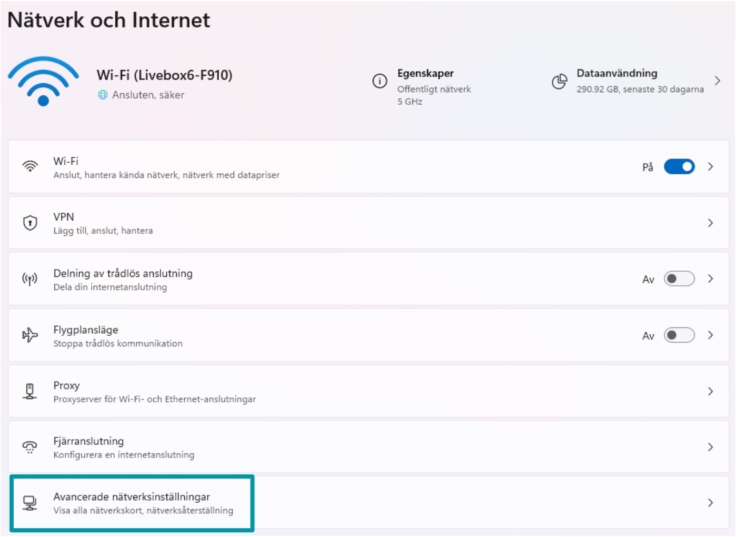This screenshot has height=537, width=736.
Task: Click the Ansluten, säker network link
Action: point(148,95)
